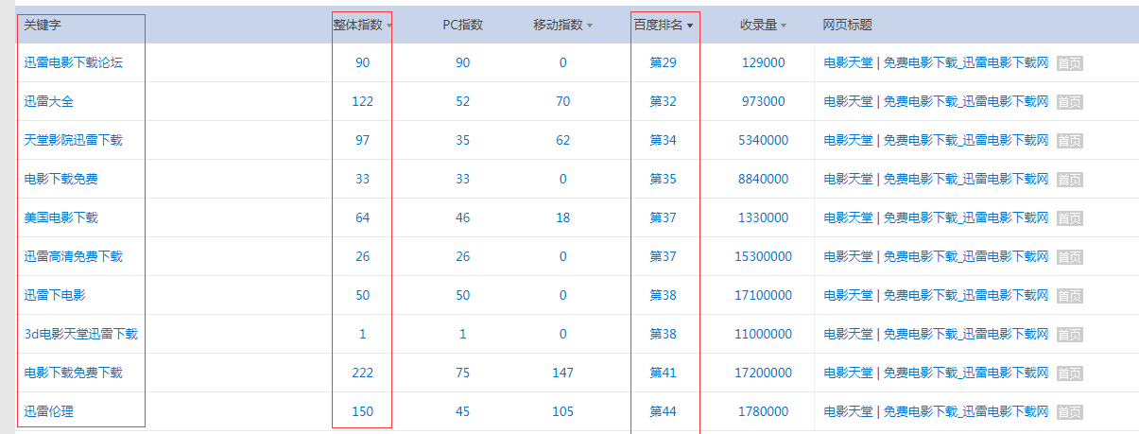Click the PC指数 column header

[x=463, y=25]
